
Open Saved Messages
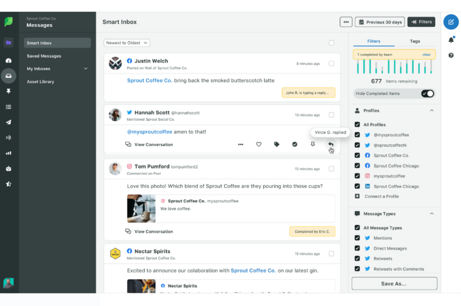(44, 56)
